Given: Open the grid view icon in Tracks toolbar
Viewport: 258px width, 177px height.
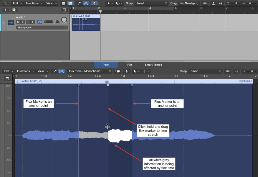Looking at the screenshot, I should [x=63, y=3].
